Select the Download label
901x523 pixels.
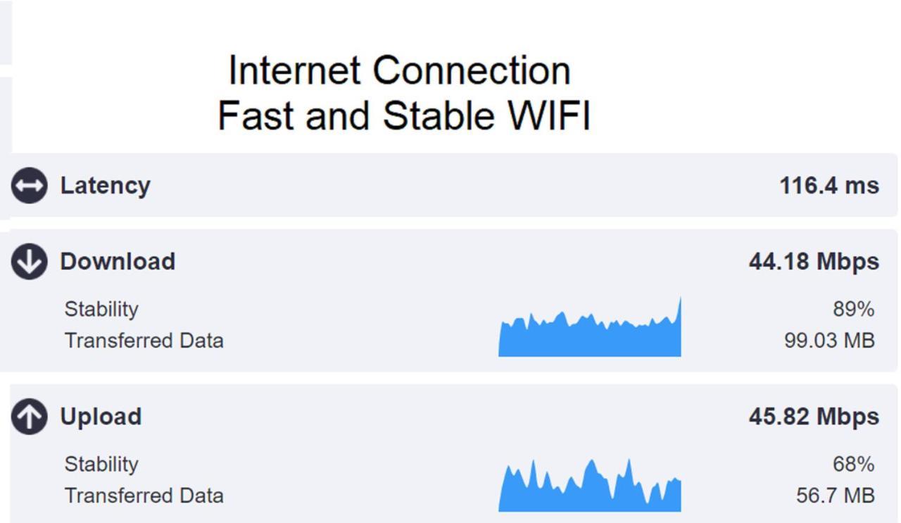pyautogui.click(x=118, y=262)
